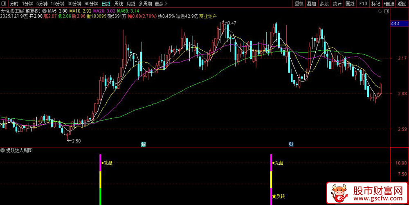The width and height of the screenshot is (409, 205).
Task: Click the 幅0.08(2.78%) change value
Action: (x=142, y=16)
